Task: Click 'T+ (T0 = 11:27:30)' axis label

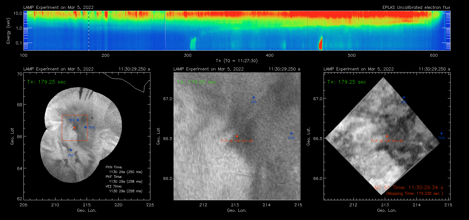Action: point(237,61)
